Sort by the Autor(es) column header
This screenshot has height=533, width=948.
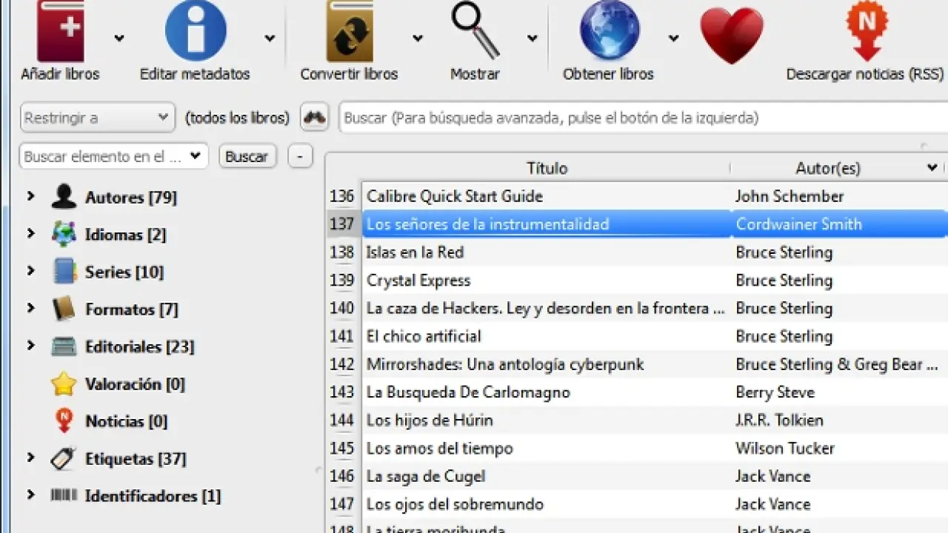(827, 168)
